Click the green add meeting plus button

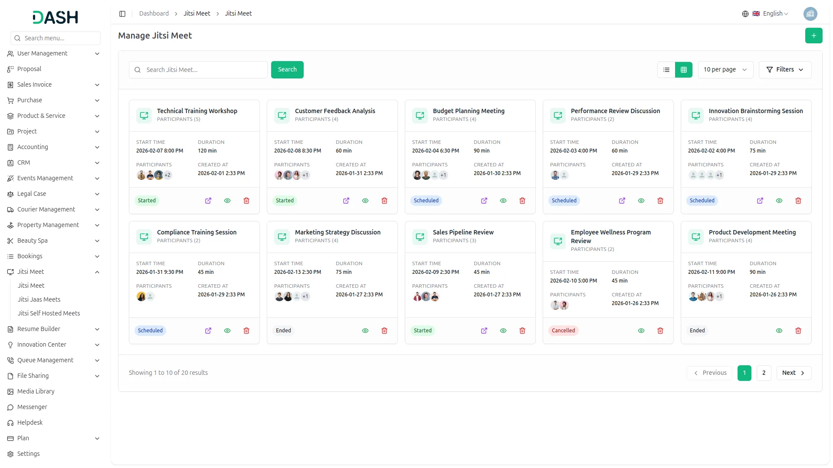[813, 36]
